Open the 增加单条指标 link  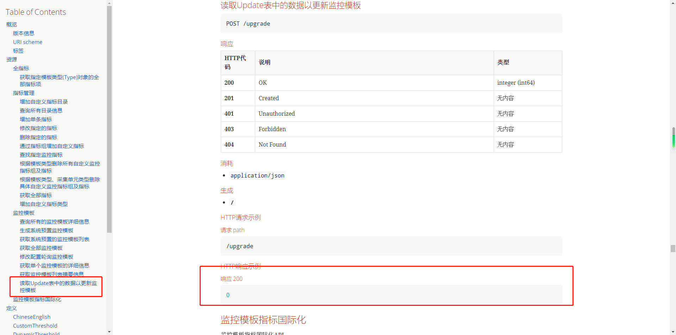tap(36, 119)
